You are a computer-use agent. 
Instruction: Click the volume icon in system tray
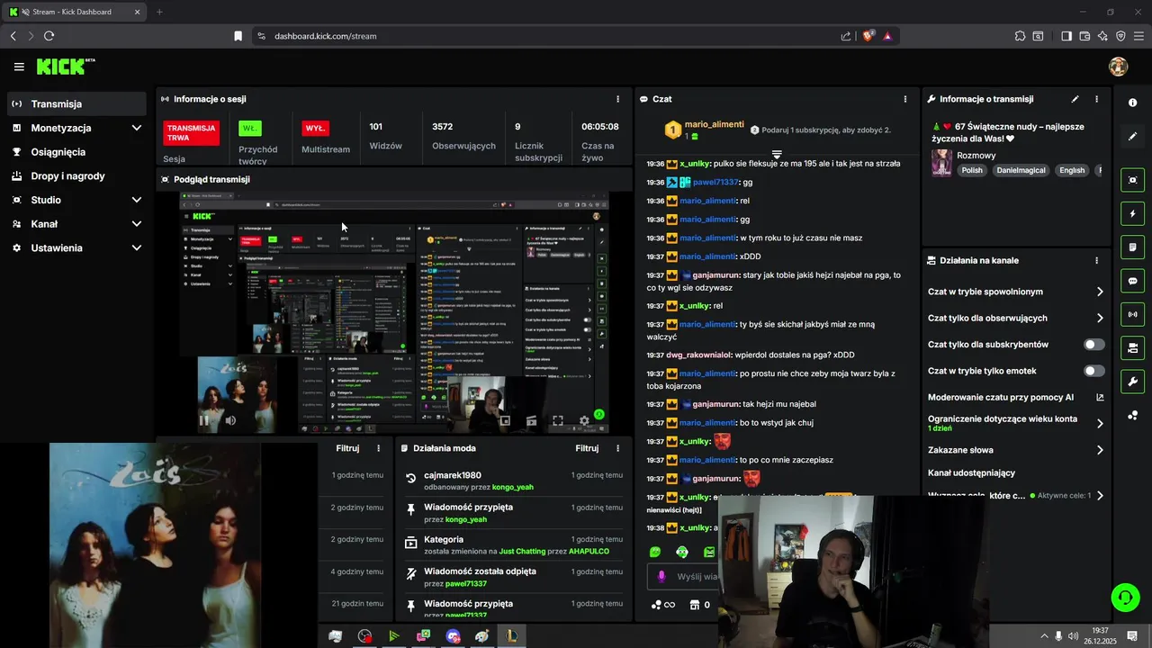click(1073, 636)
